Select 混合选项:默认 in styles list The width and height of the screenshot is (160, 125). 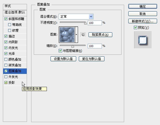point(15,12)
